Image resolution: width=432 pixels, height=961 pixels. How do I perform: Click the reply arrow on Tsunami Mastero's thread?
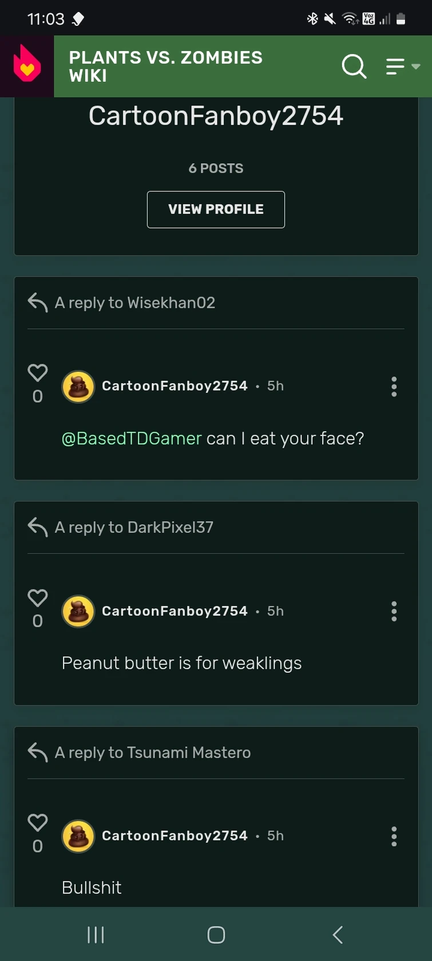tap(36, 752)
